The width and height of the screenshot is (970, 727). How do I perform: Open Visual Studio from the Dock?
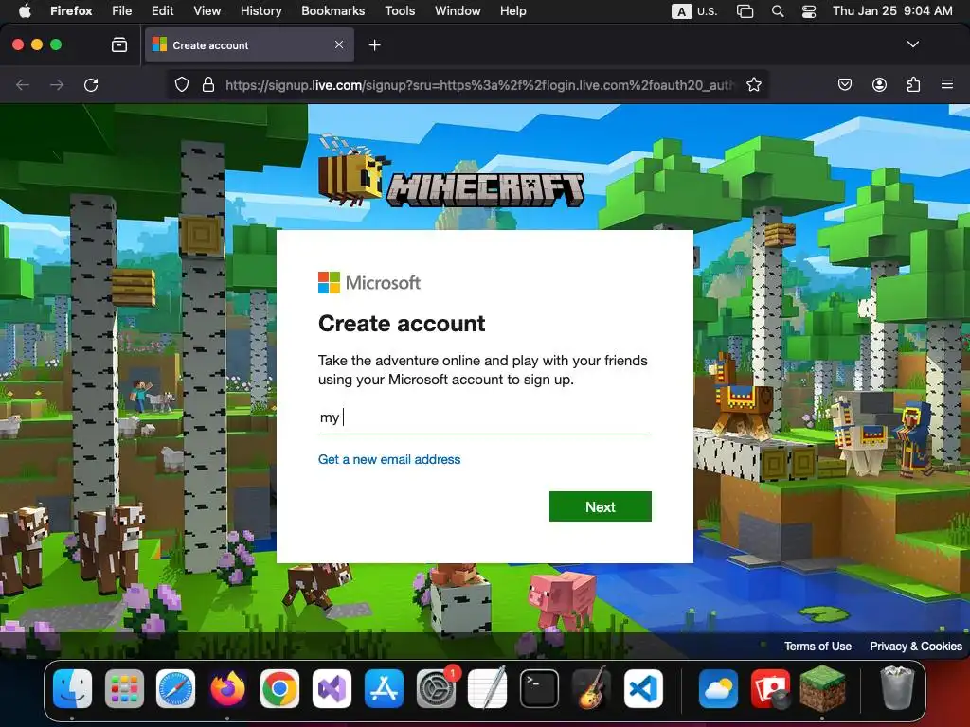(x=332, y=689)
